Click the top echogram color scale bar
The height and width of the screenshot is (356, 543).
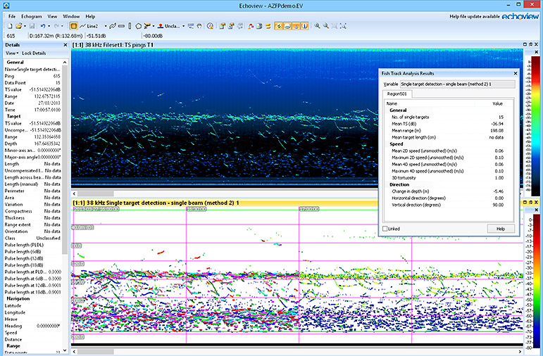[535, 126]
